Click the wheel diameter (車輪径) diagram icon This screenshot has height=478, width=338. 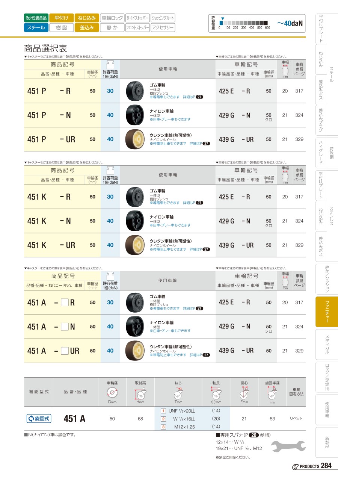click(112, 393)
